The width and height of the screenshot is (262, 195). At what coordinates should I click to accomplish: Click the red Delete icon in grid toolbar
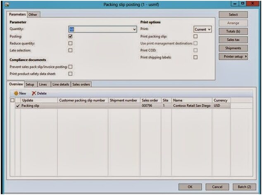(x=34, y=93)
